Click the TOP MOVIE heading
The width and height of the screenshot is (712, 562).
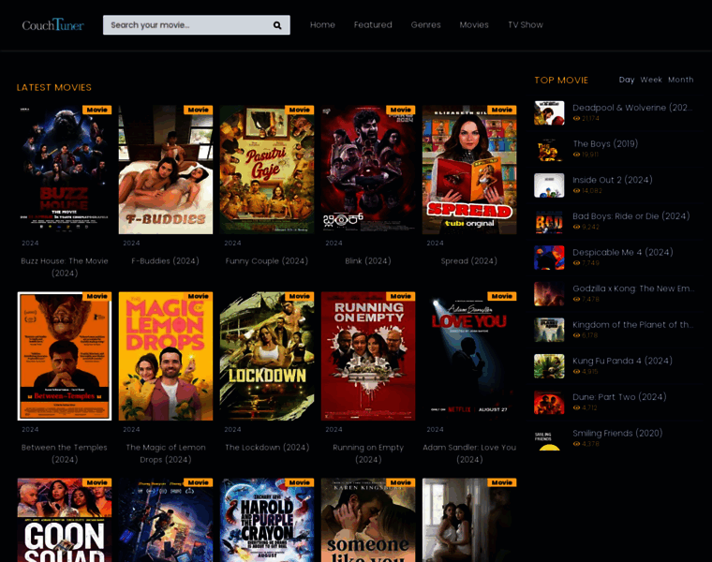[x=561, y=81]
